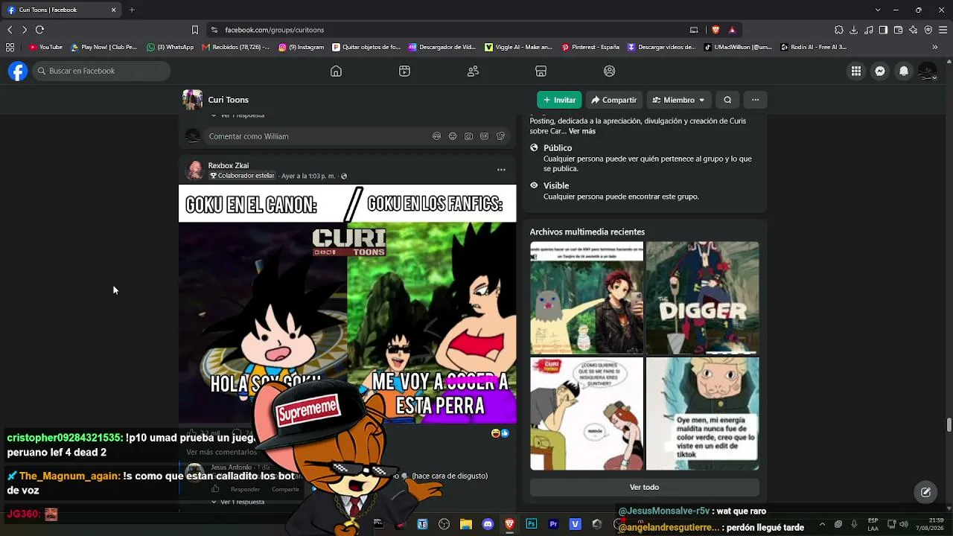The image size is (953, 536).
Task: Open the Rodin AI bookmark
Action: click(x=814, y=47)
